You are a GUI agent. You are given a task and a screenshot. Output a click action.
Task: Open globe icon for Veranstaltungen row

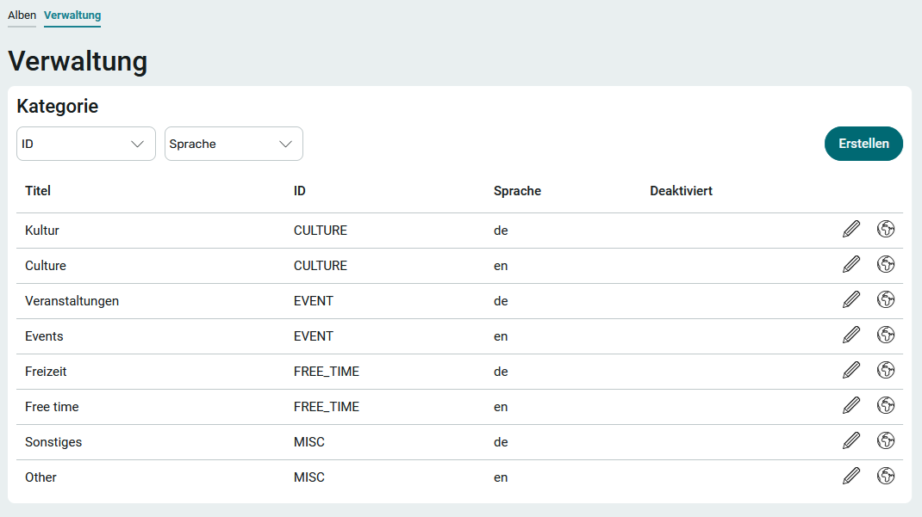tap(886, 300)
